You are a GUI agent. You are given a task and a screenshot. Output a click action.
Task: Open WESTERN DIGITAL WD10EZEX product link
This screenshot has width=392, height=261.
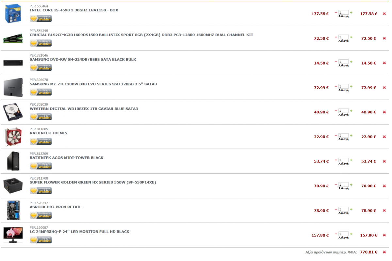click(x=84, y=109)
